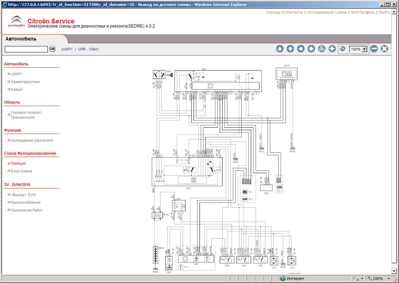399x283 pixels.
Task: Open Хронология Работ item
Action: coord(27,210)
